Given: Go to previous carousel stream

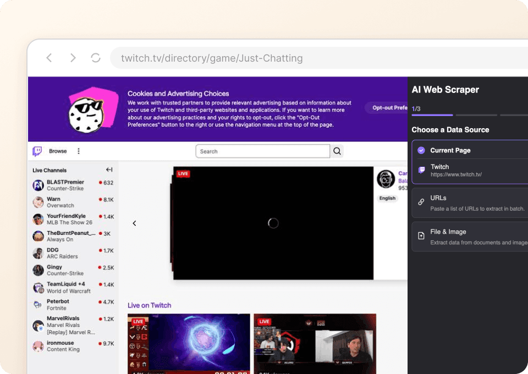Looking at the screenshot, I should (x=134, y=223).
